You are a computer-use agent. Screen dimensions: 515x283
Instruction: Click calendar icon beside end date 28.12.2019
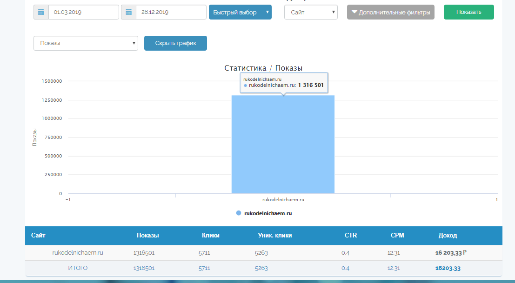pos(129,12)
